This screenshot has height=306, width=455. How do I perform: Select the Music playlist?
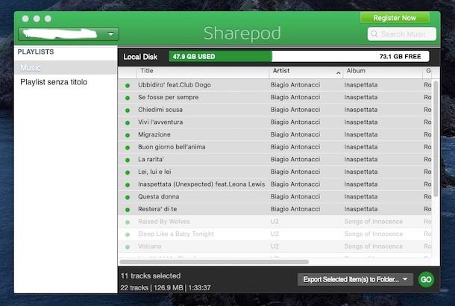[x=66, y=68]
